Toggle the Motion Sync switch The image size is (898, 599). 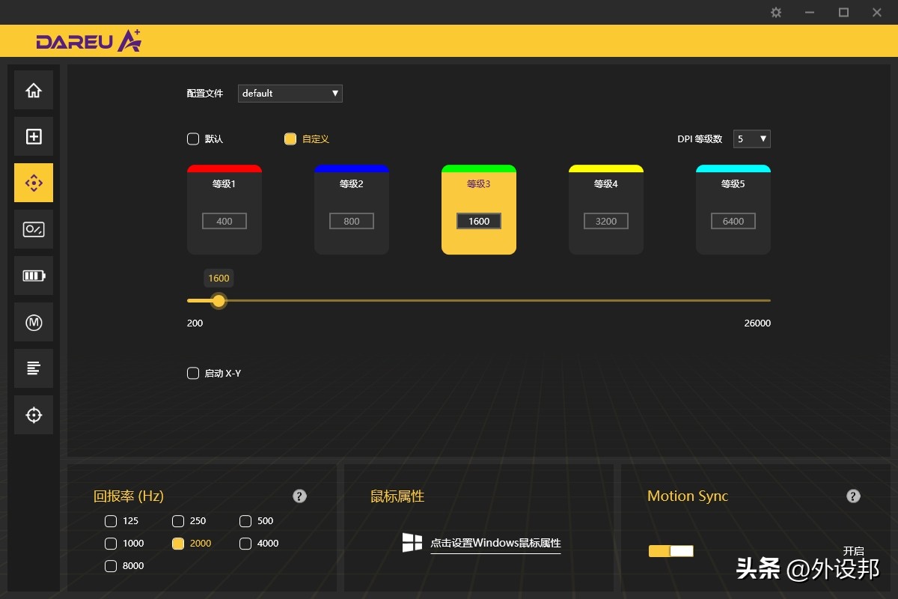(671, 551)
